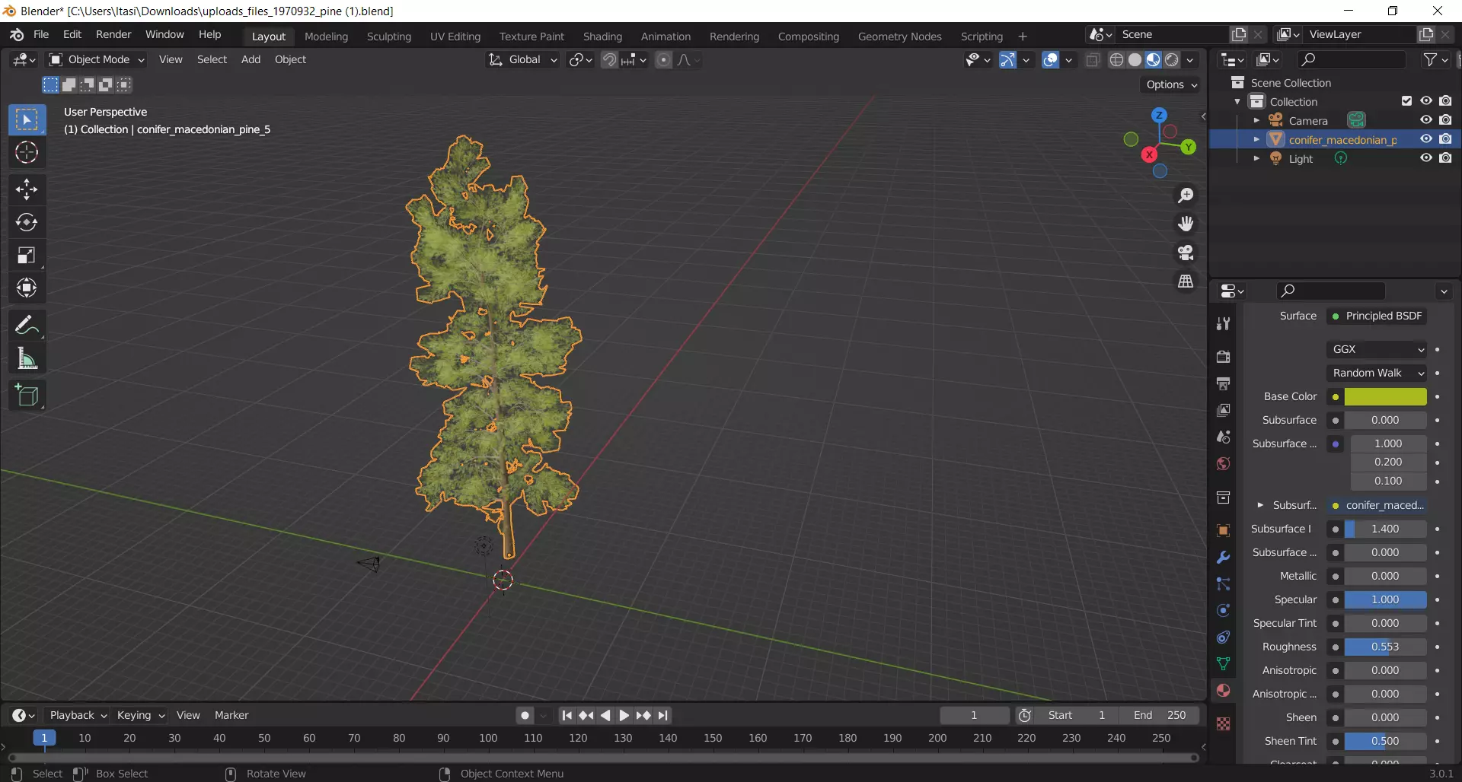Activate the Scale tool

(x=27, y=256)
